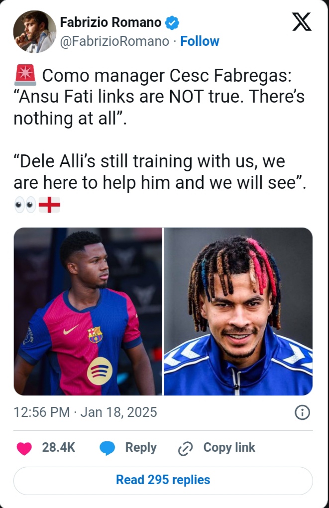Open the X logo link

point(302,22)
